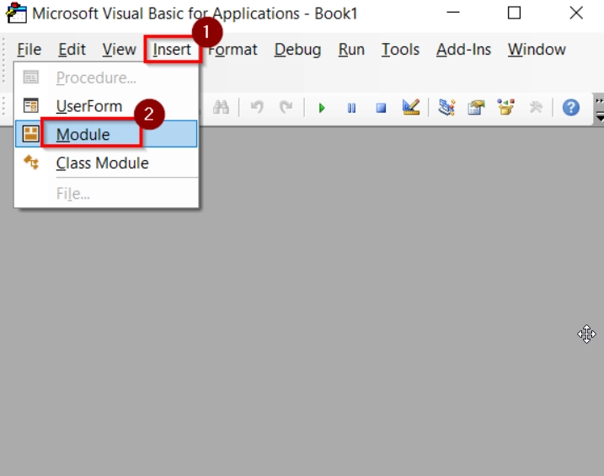604x476 pixels.
Task: Select Class Module menu entry
Action: [x=102, y=163]
